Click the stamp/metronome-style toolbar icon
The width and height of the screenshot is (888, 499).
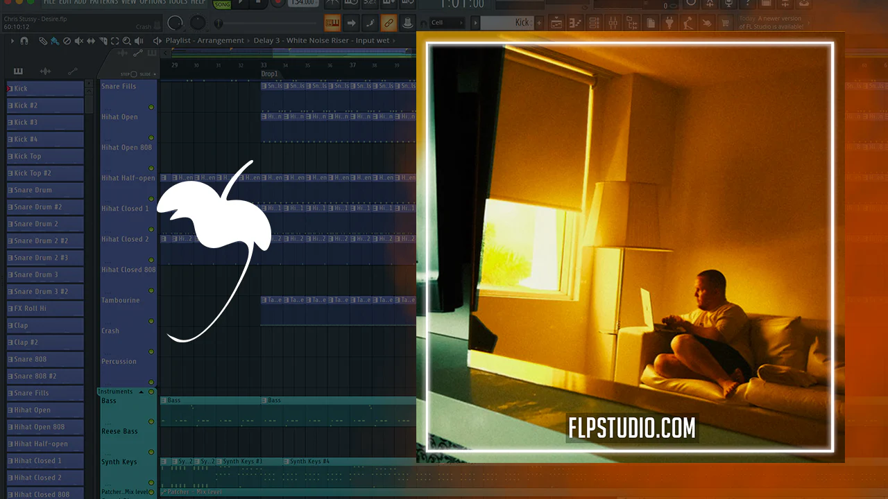point(407,23)
